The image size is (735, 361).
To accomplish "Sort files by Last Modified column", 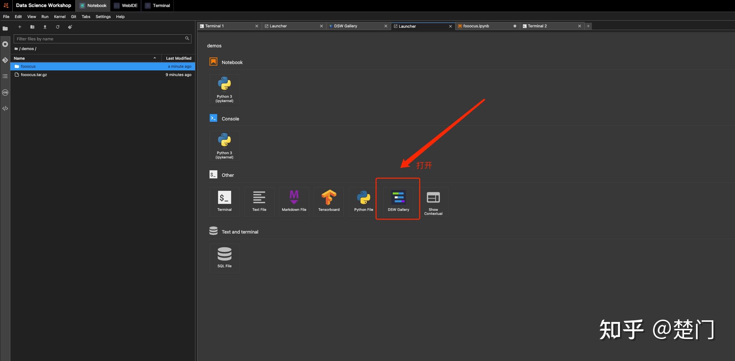I will pyautogui.click(x=178, y=58).
